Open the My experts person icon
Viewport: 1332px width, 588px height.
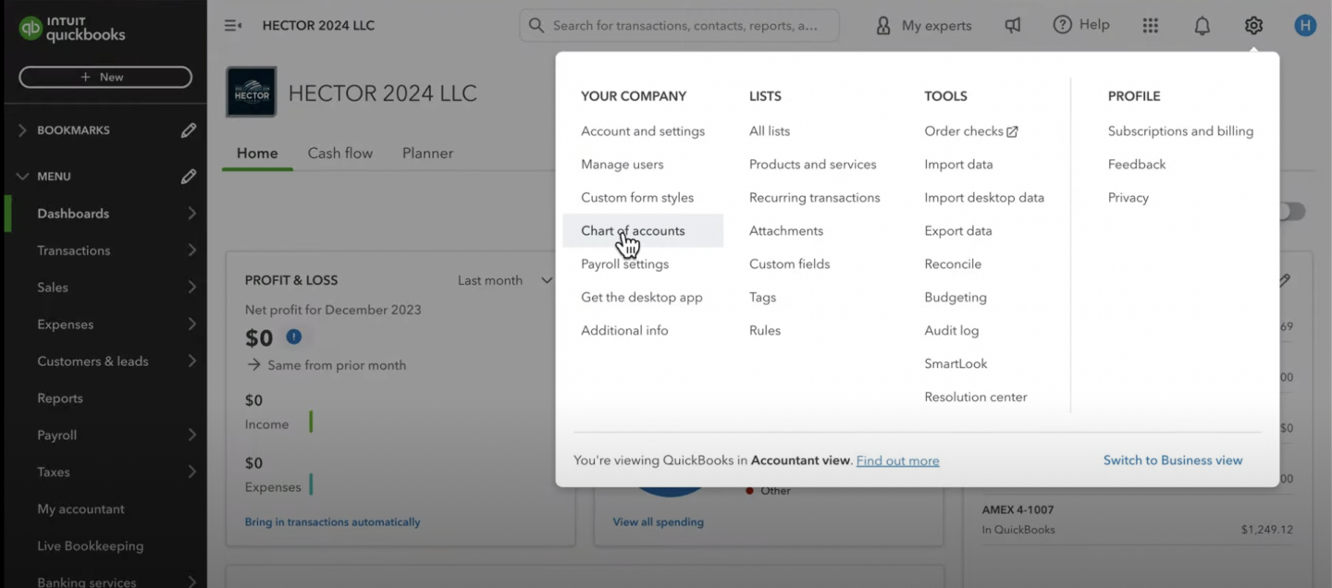(883, 26)
